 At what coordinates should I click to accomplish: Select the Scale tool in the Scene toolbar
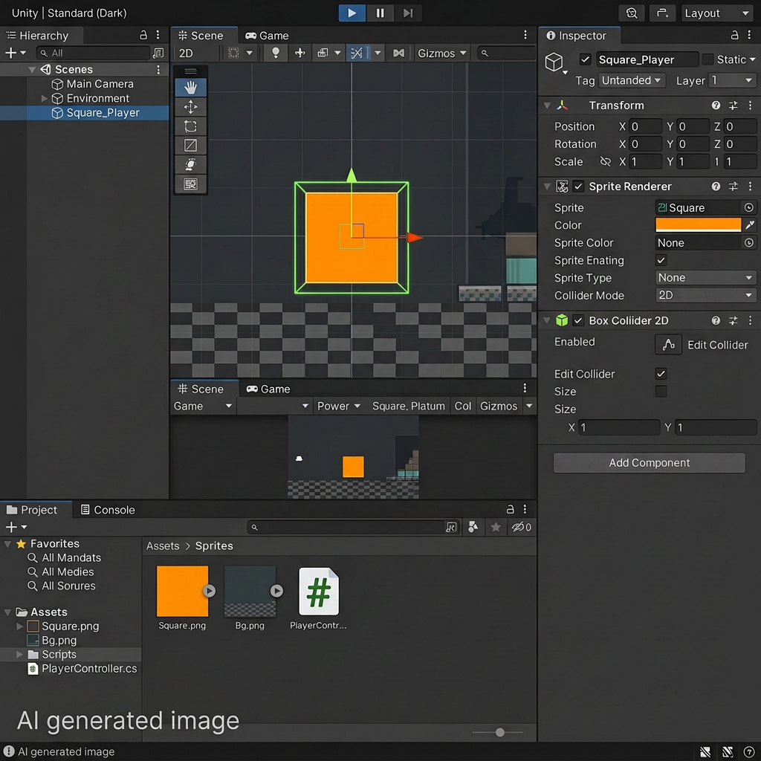coord(190,145)
